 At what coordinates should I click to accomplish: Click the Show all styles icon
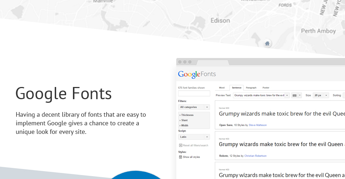point(181,157)
